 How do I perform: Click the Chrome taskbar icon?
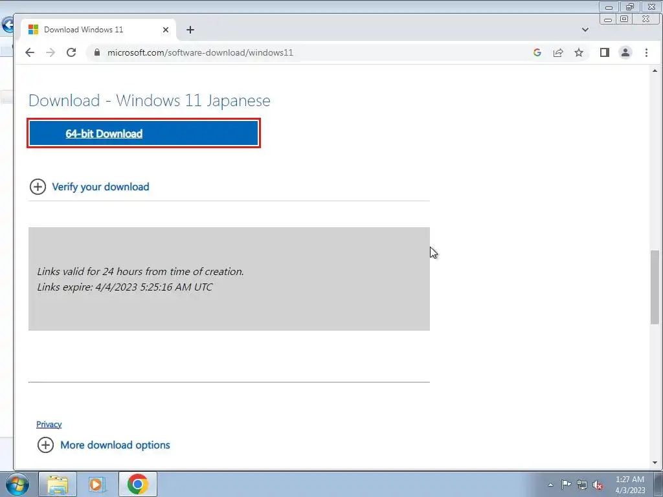point(137,484)
